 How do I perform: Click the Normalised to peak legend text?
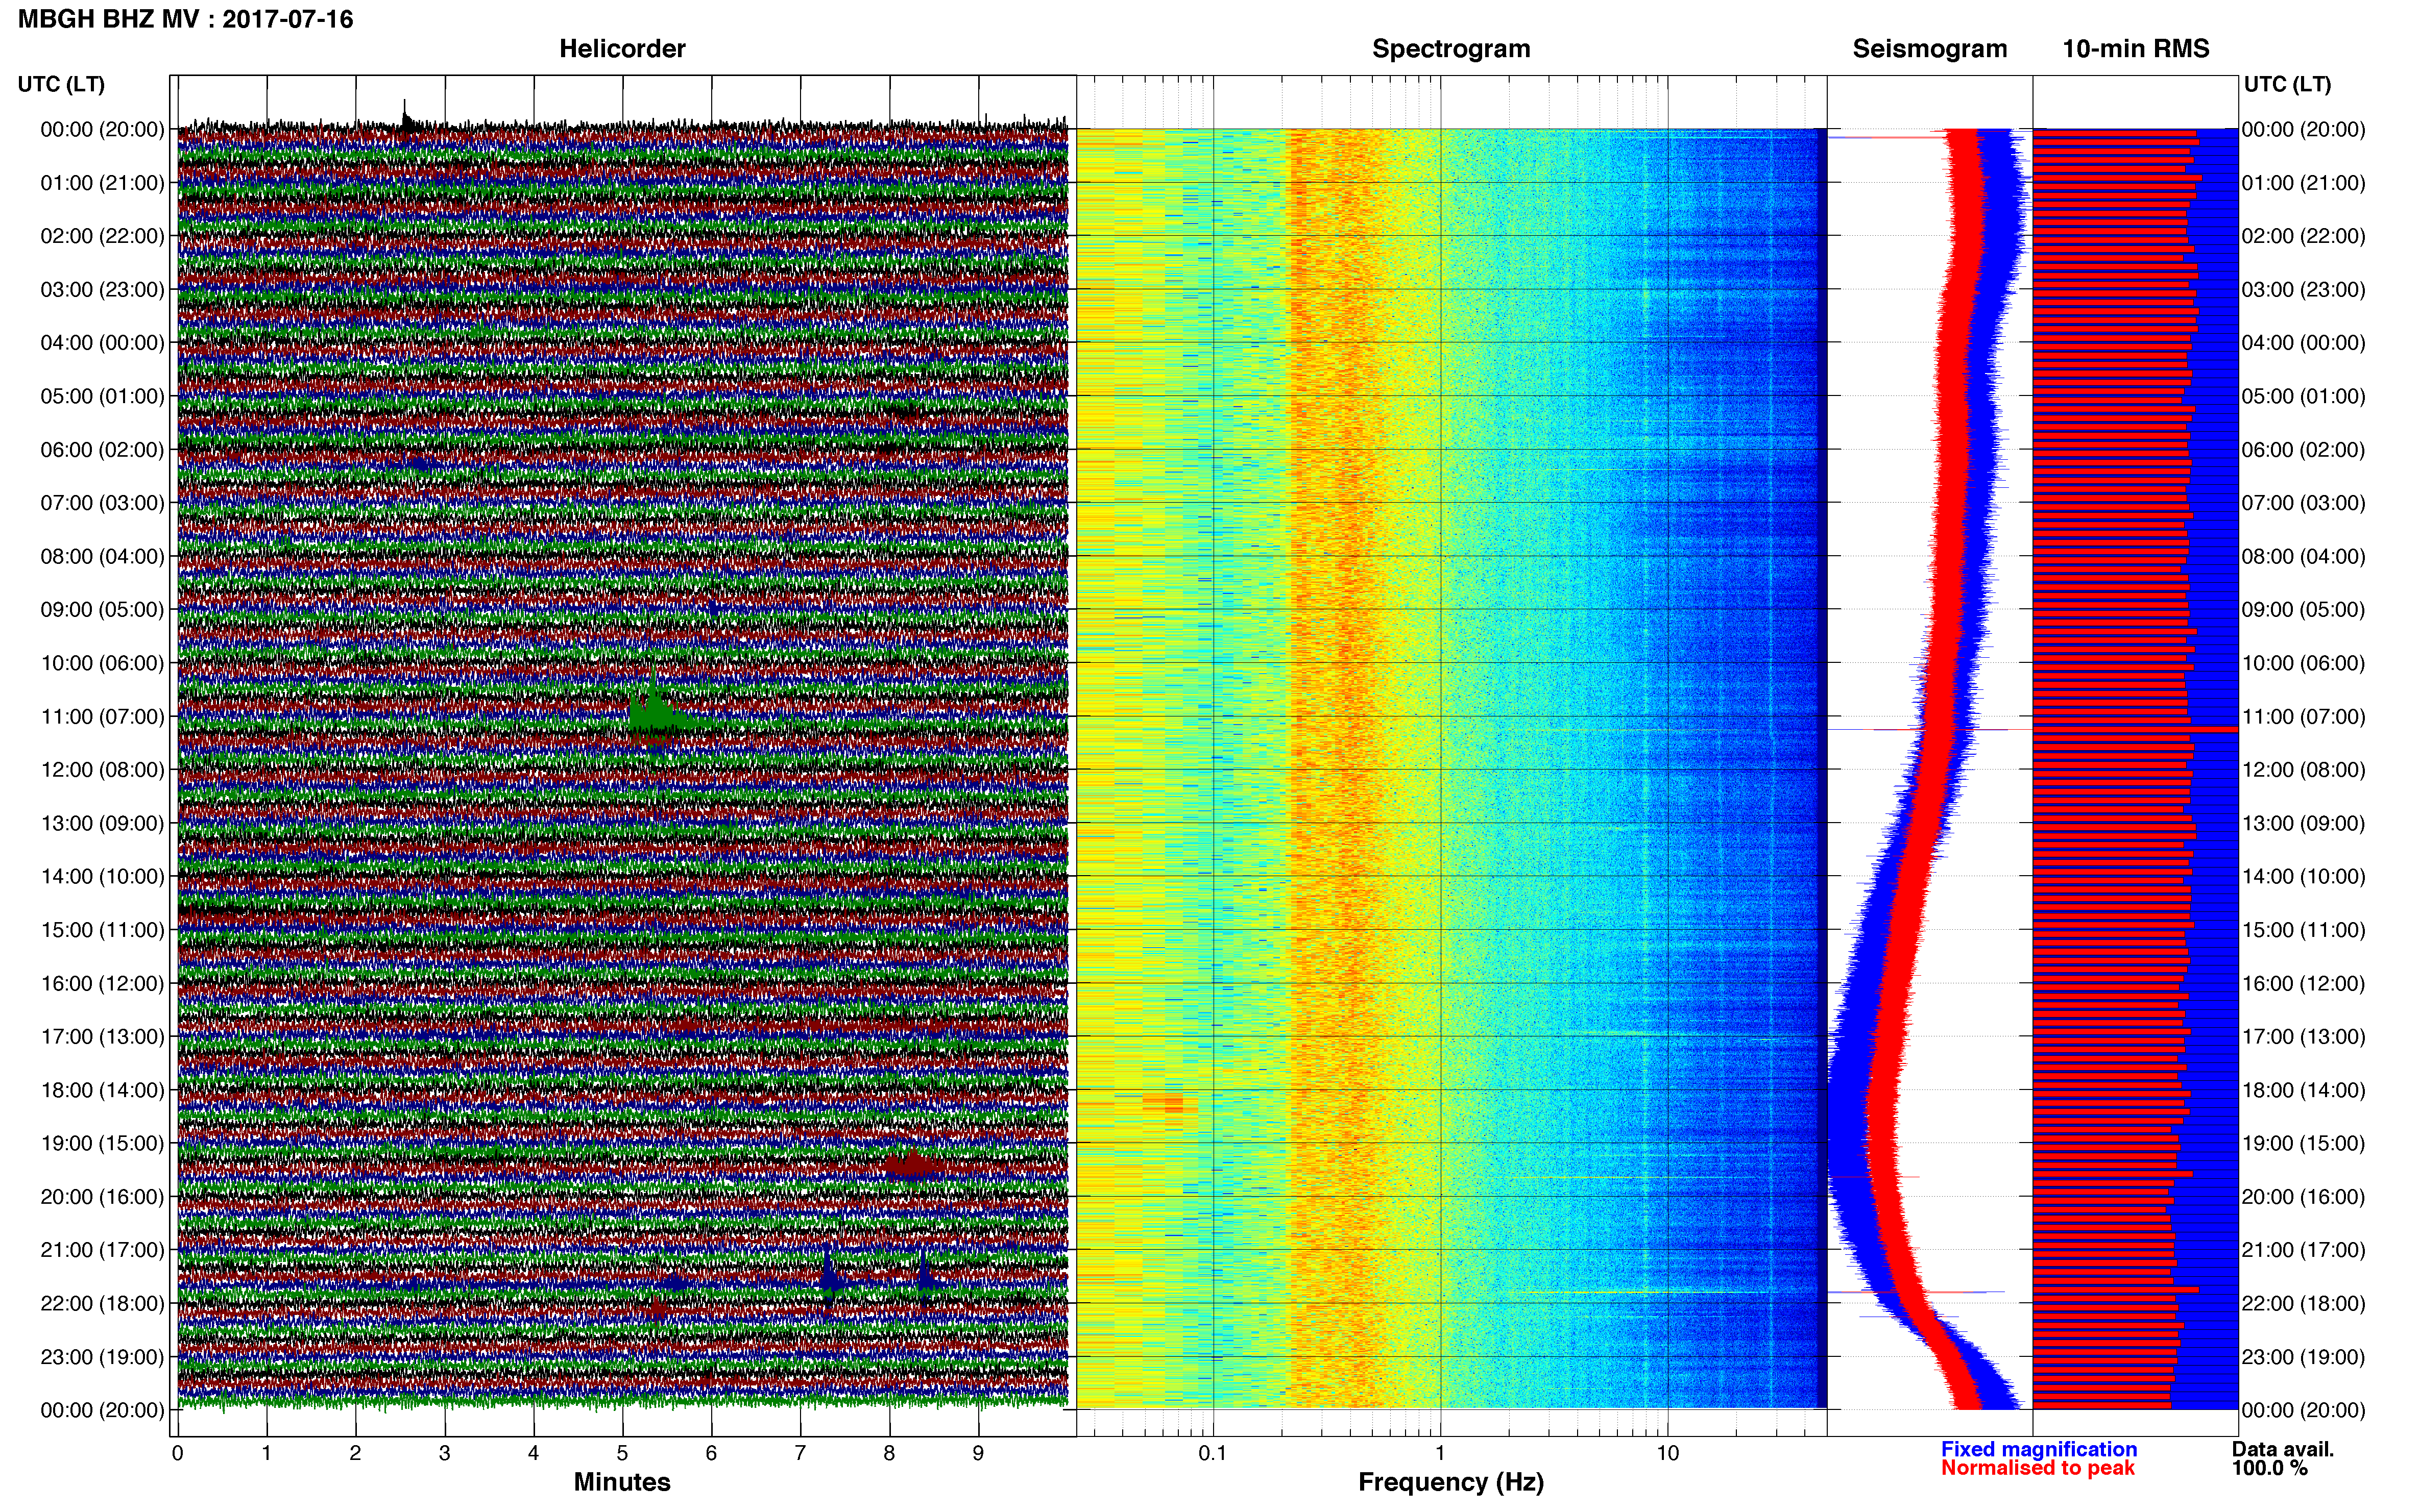coord(2038,1468)
